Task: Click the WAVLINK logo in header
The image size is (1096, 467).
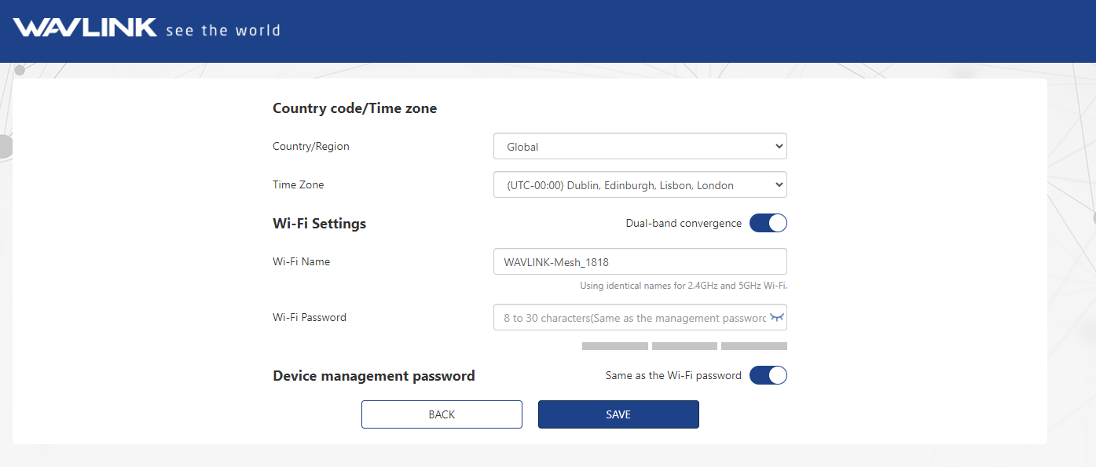Action: (85, 27)
